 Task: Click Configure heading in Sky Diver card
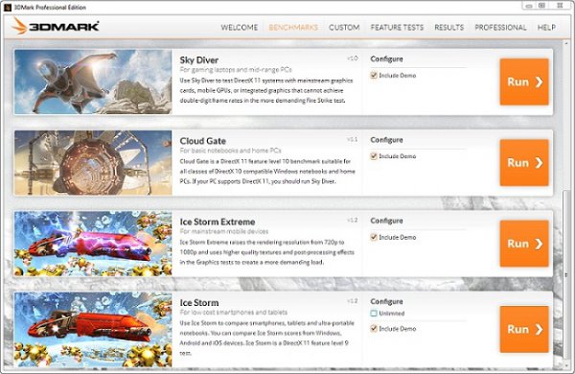pyautogui.click(x=386, y=59)
